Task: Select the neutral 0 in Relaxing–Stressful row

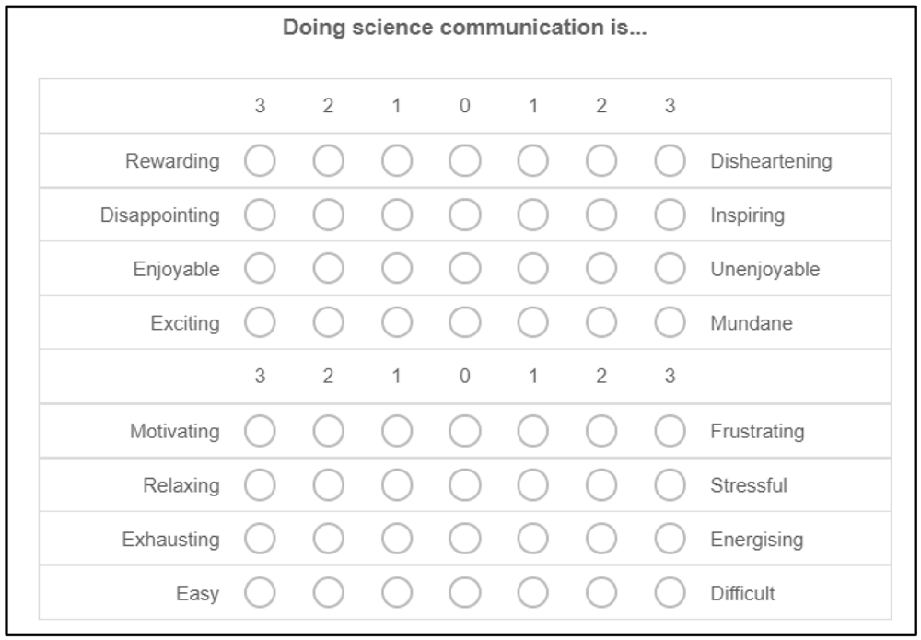Action: pyautogui.click(x=464, y=485)
